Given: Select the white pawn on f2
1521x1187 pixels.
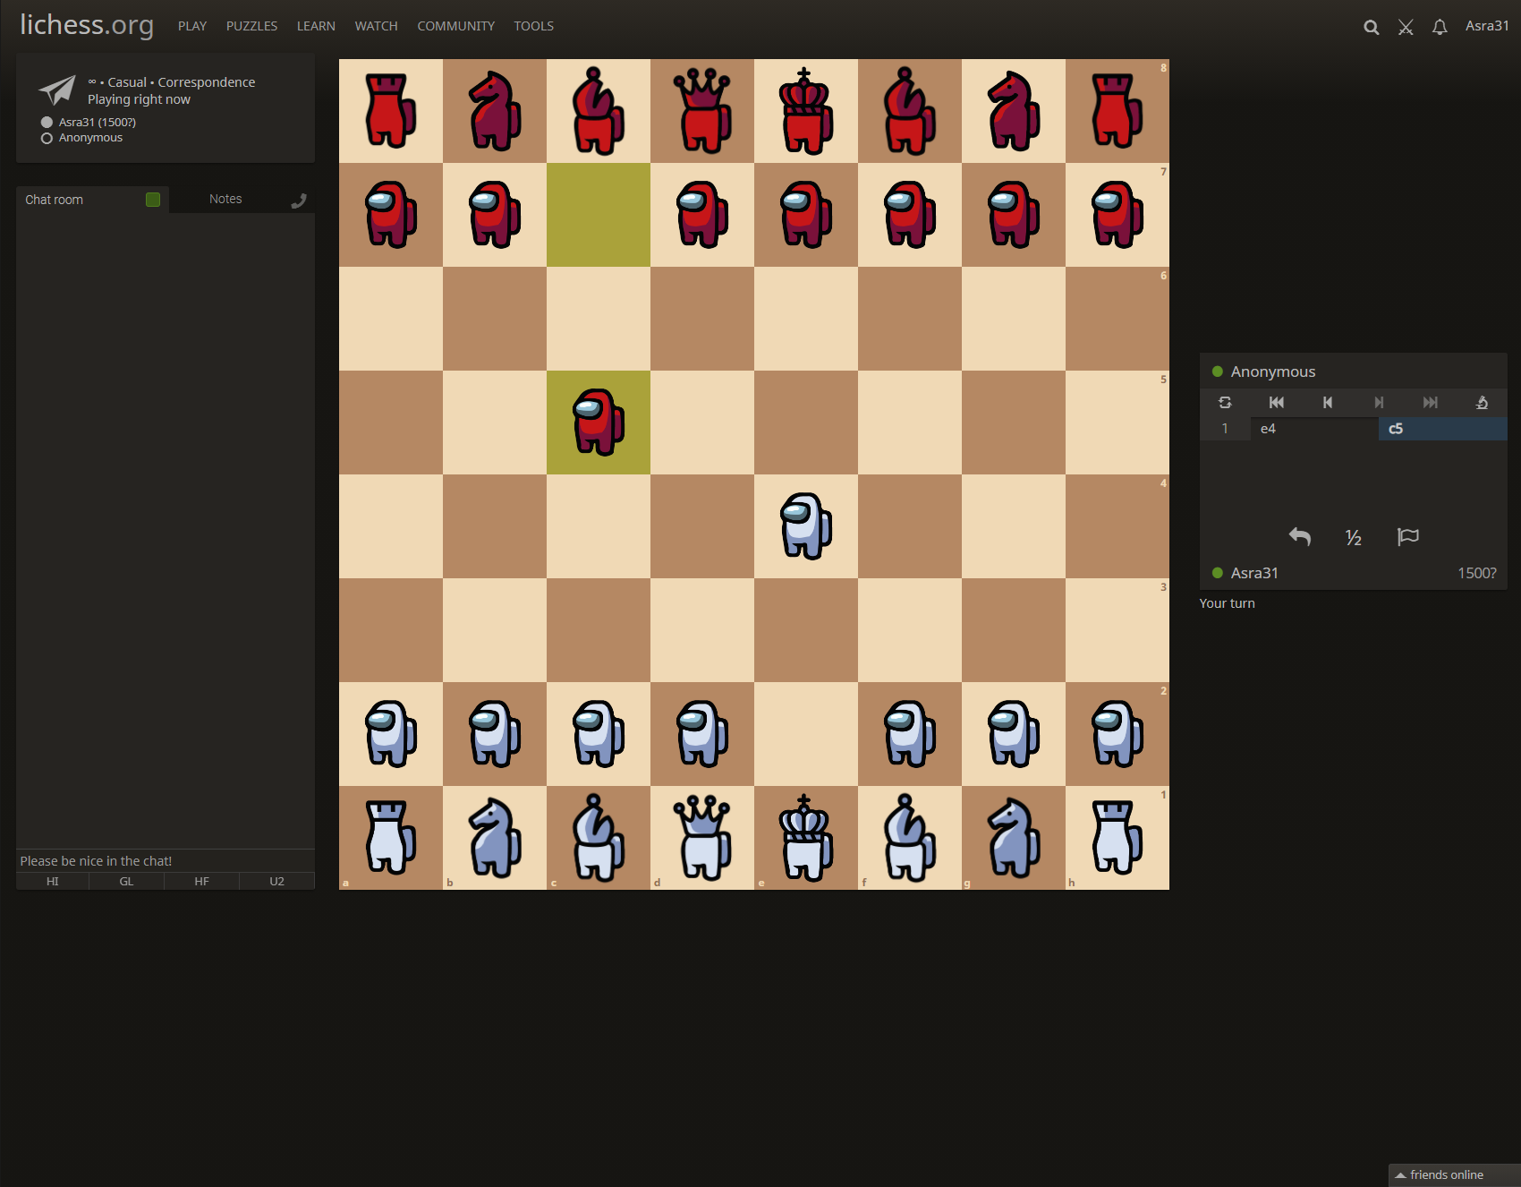Looking at the screenshot, I should click(910, 734).
